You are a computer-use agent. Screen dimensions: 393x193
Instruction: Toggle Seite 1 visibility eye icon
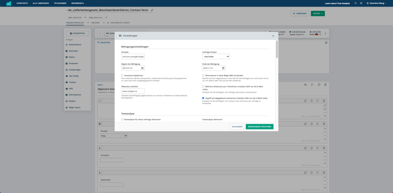coord(305,85)
